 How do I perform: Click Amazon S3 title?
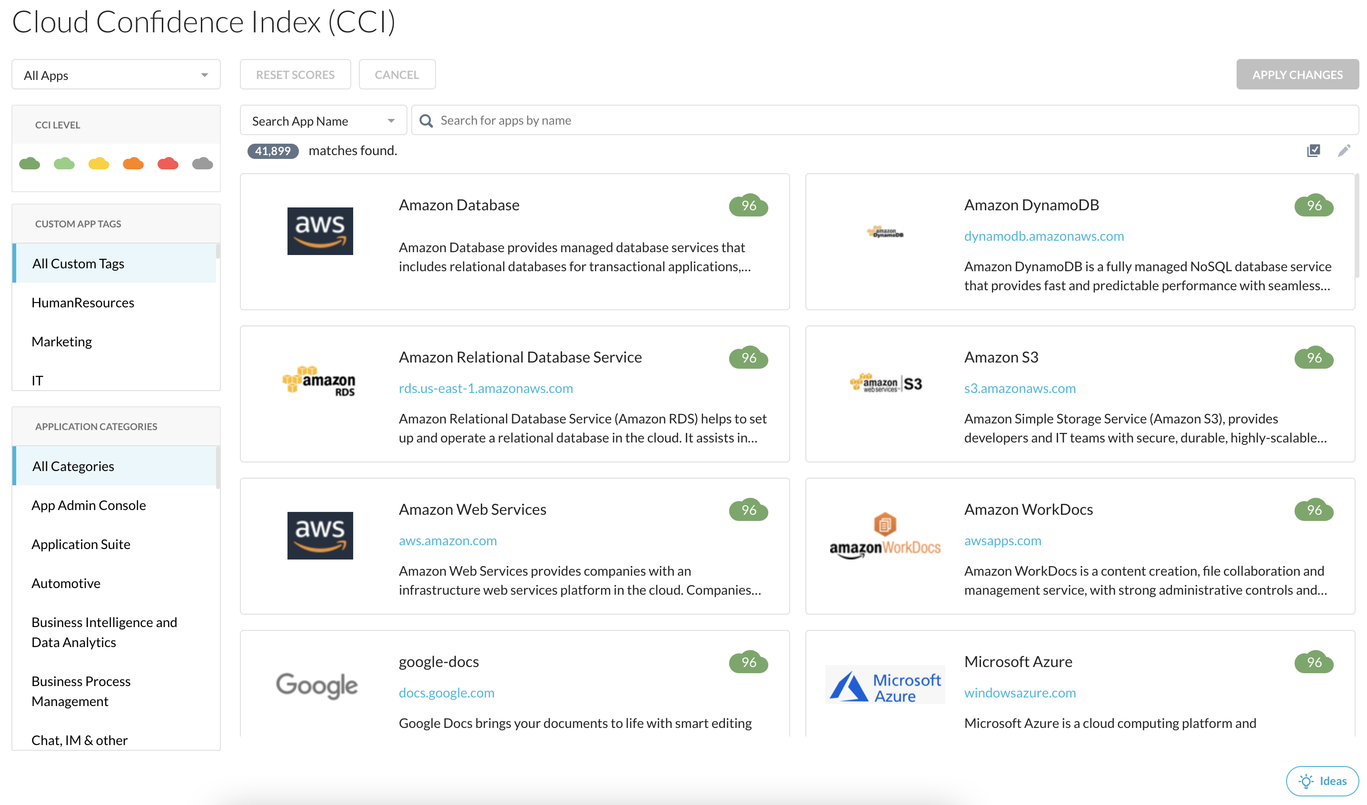tap(1001, 357)
